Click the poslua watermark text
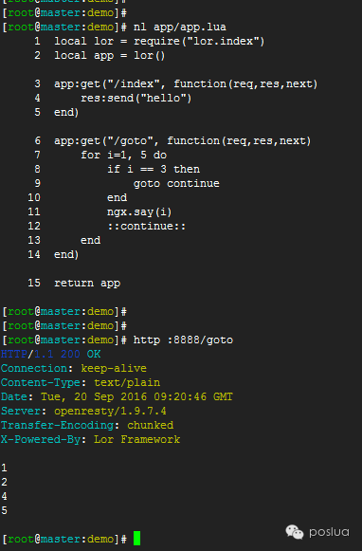This screenshot has width=362, height=551. 329,532
